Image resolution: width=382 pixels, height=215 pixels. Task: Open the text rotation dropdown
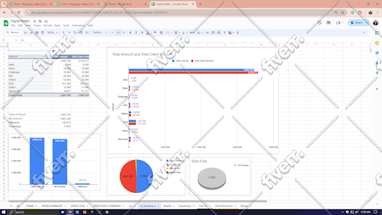[199, 33]
